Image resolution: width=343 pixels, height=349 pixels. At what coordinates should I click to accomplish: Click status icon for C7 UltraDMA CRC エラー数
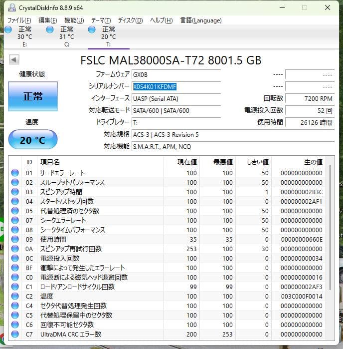click(x=15, y=334)
